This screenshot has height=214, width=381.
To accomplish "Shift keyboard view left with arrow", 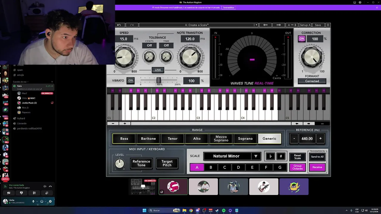I will 297,123.
